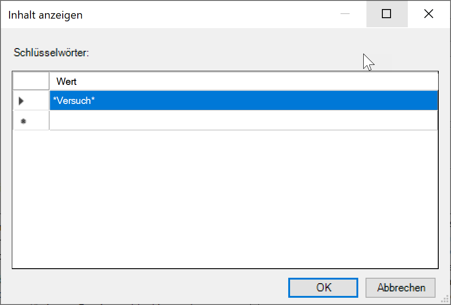Click border between *Versuch* and new-row headers
The width and height of the screenshot is (451, 305).
(31, 110)
